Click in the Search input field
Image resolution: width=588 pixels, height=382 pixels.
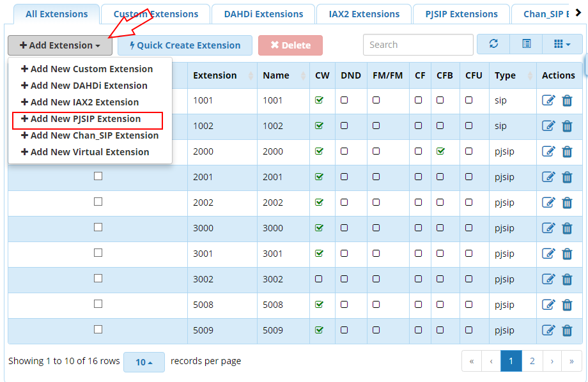418,45
